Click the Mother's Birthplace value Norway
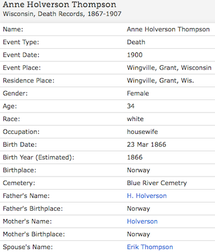Viewport: 215px width, 252px height. 139,234
